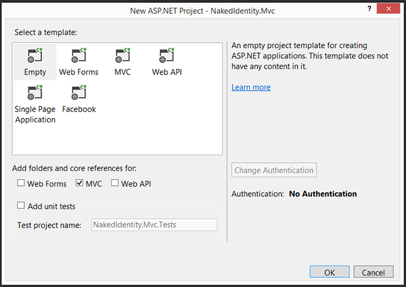Click the Test project name field

[x=154, y=225]
